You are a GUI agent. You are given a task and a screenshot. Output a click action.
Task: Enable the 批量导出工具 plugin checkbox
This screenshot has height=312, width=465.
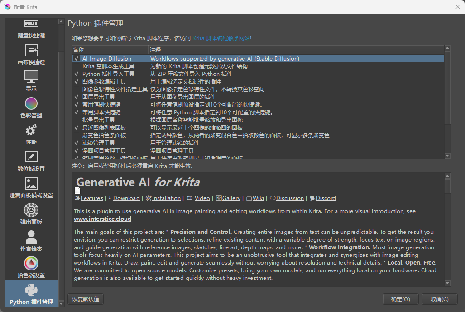click(77, 120)
